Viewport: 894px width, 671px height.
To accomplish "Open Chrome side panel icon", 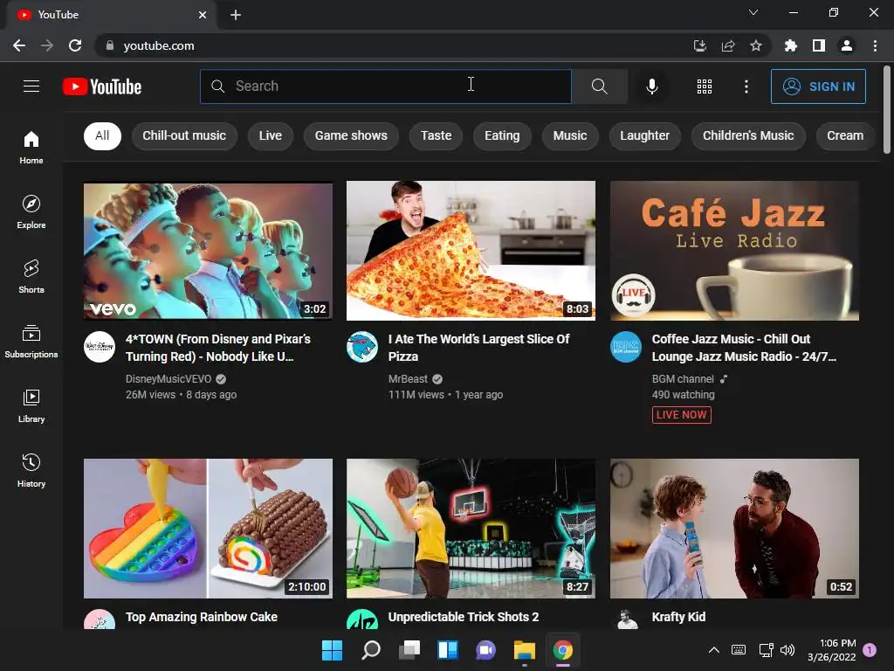I will (x=819, y=45).
